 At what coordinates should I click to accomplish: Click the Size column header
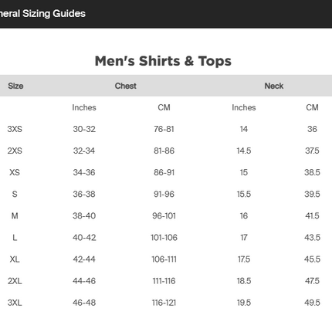15,86
